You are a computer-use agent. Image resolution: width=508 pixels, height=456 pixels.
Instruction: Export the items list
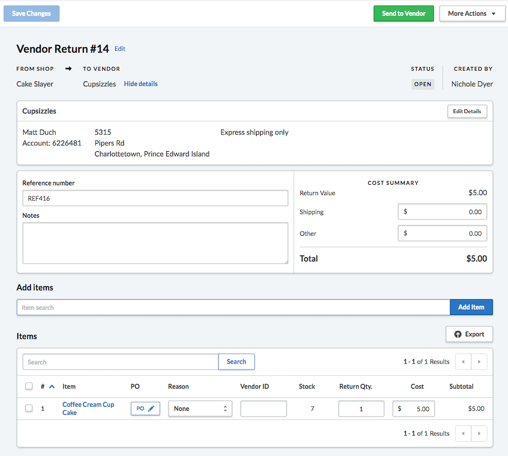tap(469, 334)
